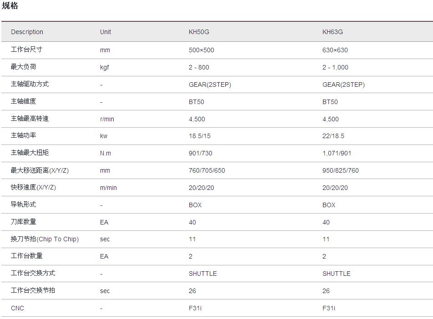Click the 2 - 1,000 max load value

335,67
